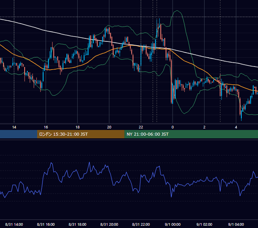Click the 9/1 00:00 date label
Image resolution: width=258 pixels, height=228 pixels.
(173, 224)
